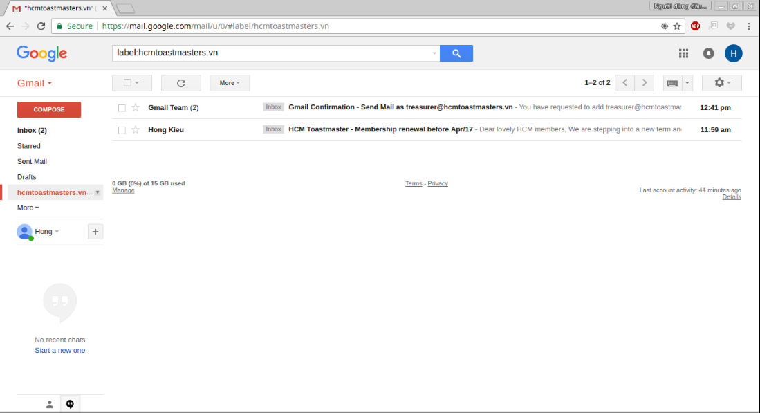This screenshot has height=413, width=760.
Task: Open the Membership renewal email subject
Action: pyautogui.click(x=380, y=129)
